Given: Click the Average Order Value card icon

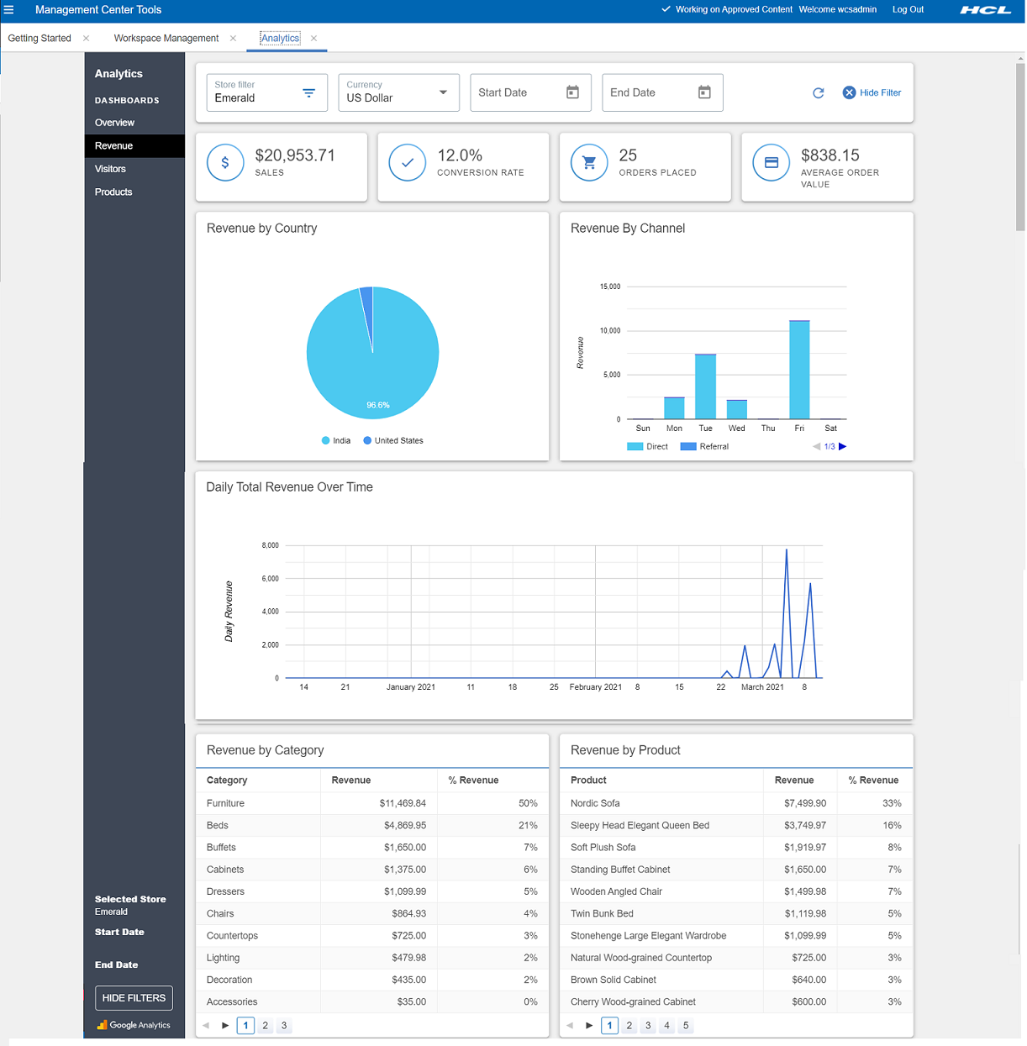Looking at the screenshot, I should 771,163.
